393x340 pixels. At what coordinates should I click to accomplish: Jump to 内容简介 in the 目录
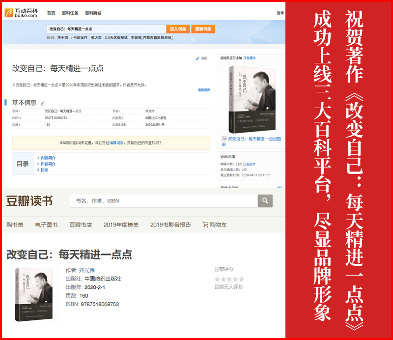pyautogui.click(x=48, y=158)
